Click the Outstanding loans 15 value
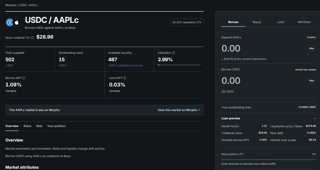320x170 pixels. pos(62,59)
